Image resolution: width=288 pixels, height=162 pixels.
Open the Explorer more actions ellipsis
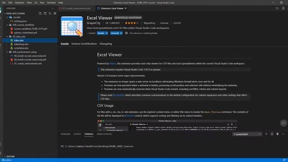point(53,8)
